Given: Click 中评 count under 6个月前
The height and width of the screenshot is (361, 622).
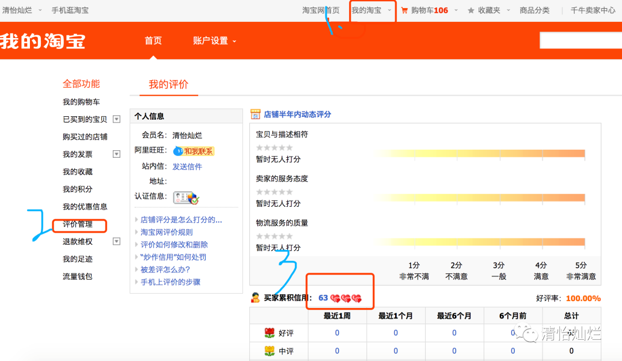Looking at the screenshot, I should pyautogui.click(x=513, y=351).
